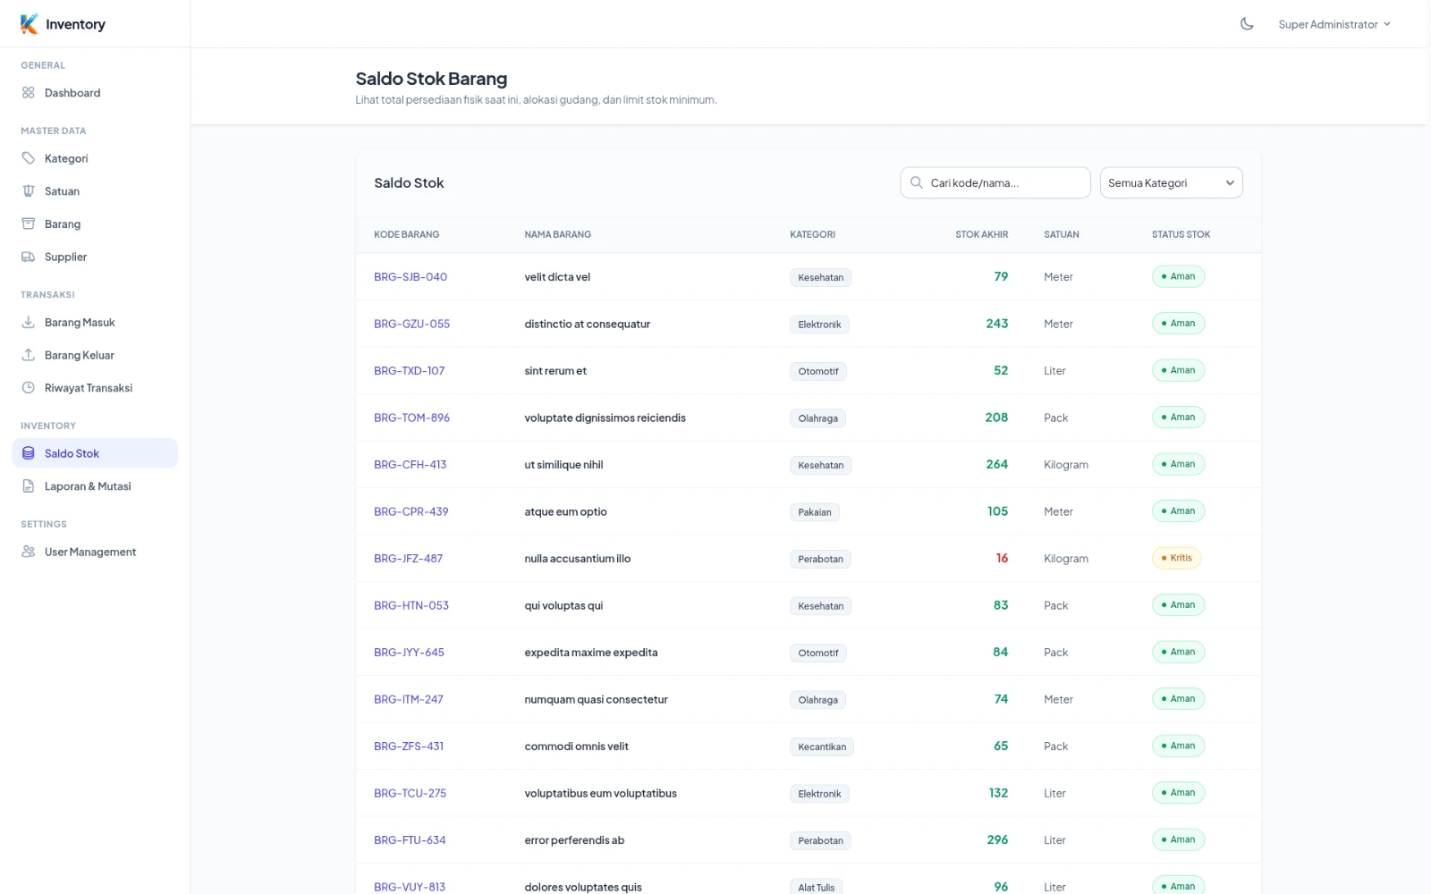The height and width of the screenshot is (894, 1431).
Task: Click the Supplier truck icon
Action: click(29, 257)
